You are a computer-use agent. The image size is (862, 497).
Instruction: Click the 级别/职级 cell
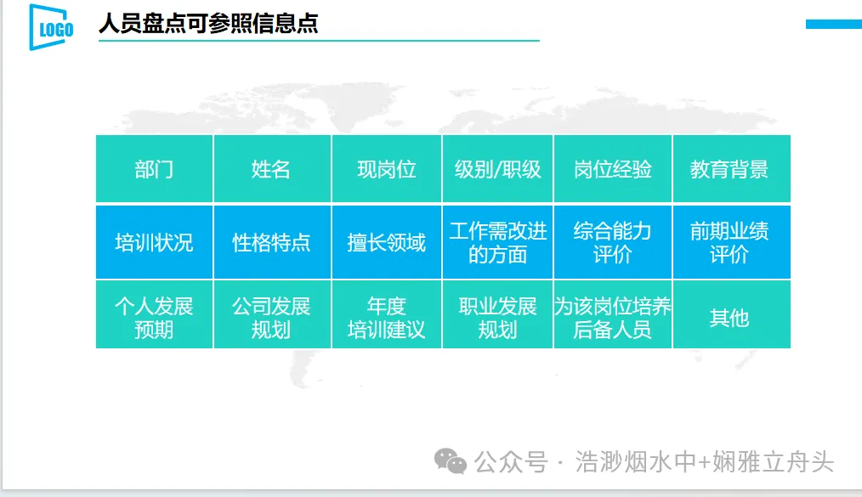point(497,168)
